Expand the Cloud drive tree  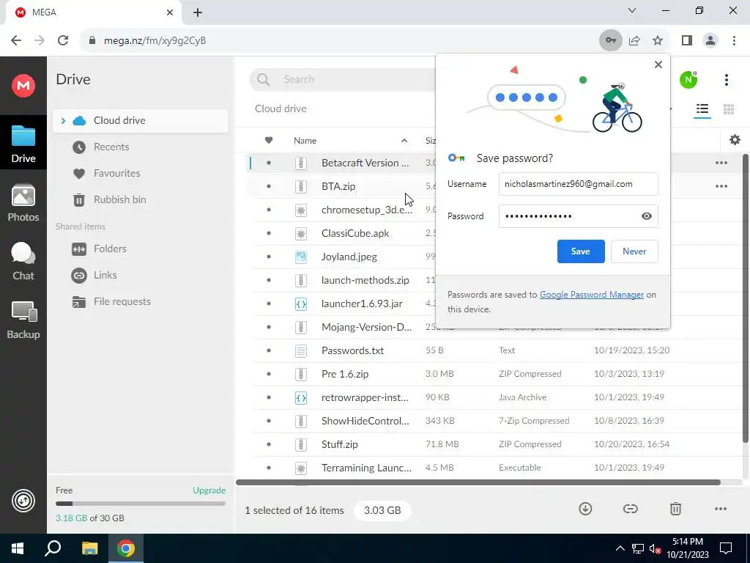click(63, 121)
